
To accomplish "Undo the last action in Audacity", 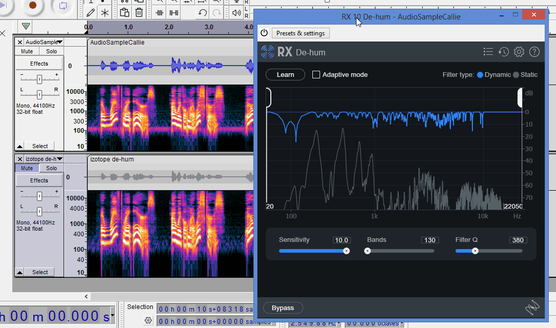I will (203, 13).
